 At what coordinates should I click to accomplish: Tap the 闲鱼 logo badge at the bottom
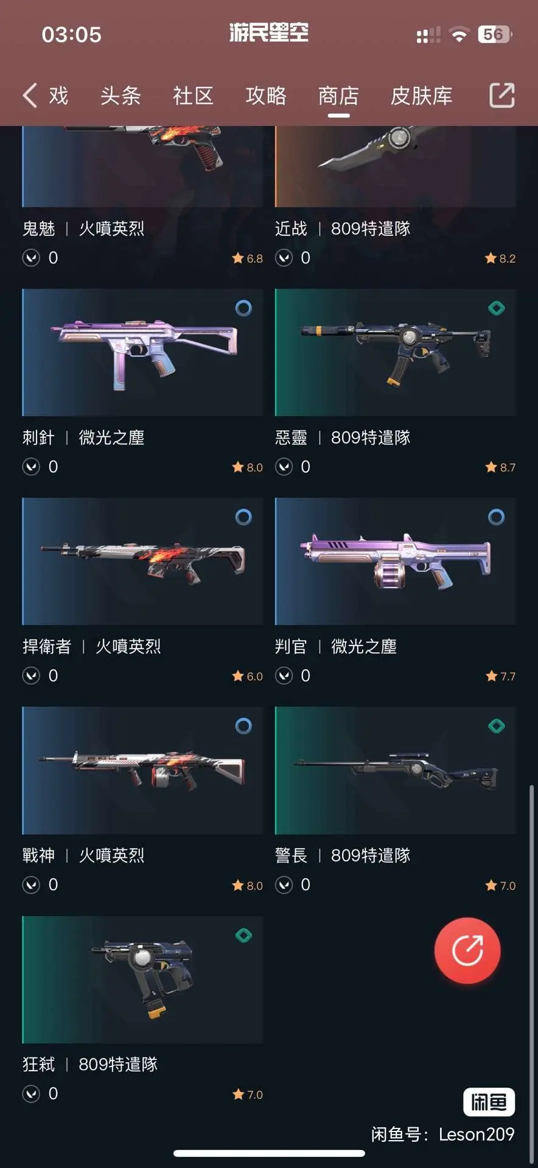pos(489,1102)
